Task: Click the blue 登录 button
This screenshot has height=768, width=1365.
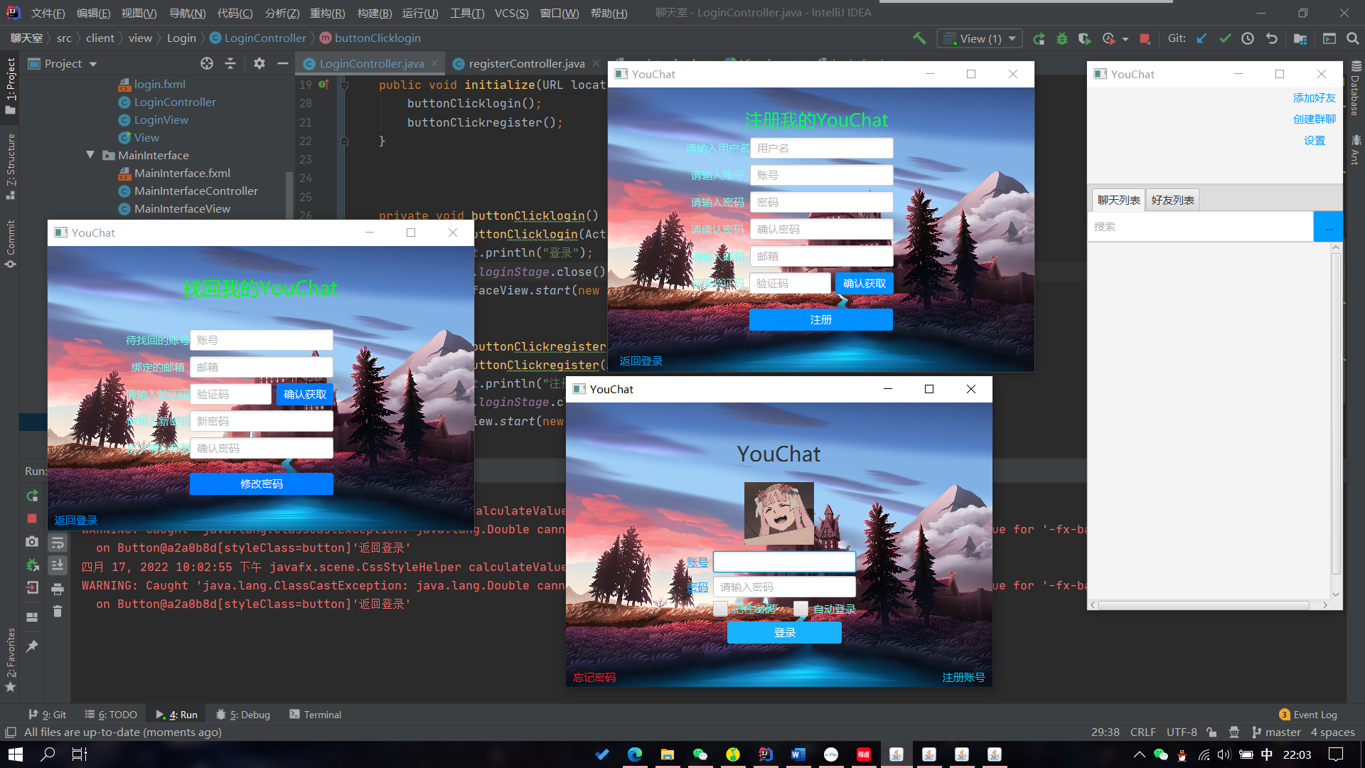Action: pyautogui.click(x=784, y=632)
